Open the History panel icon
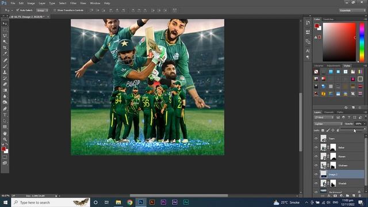Image resolution: width=368 pixels, height=207 pixels. [308, 22]
